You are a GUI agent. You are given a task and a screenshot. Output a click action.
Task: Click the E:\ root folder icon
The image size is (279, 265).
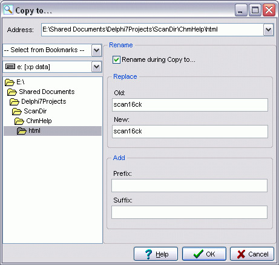click(x=9, y=82)
